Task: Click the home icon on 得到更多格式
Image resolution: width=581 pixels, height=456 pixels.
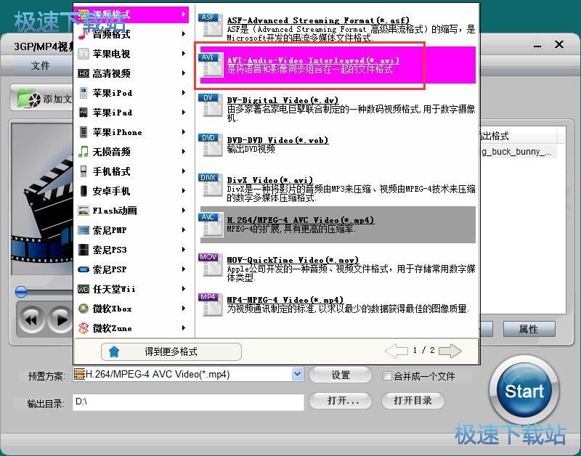Action: [x=114, y=351]
